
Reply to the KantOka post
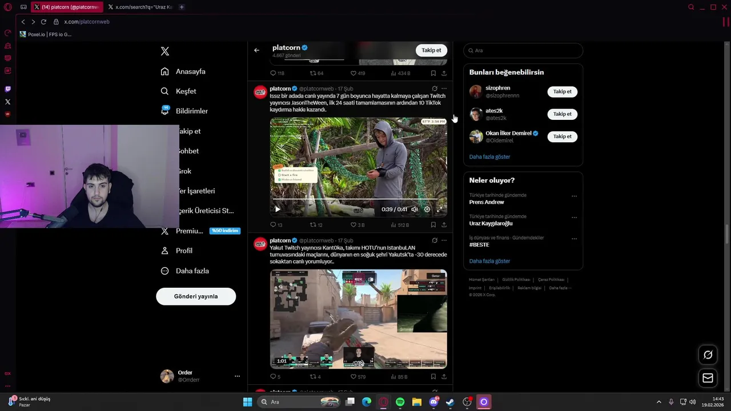point(275,377)
